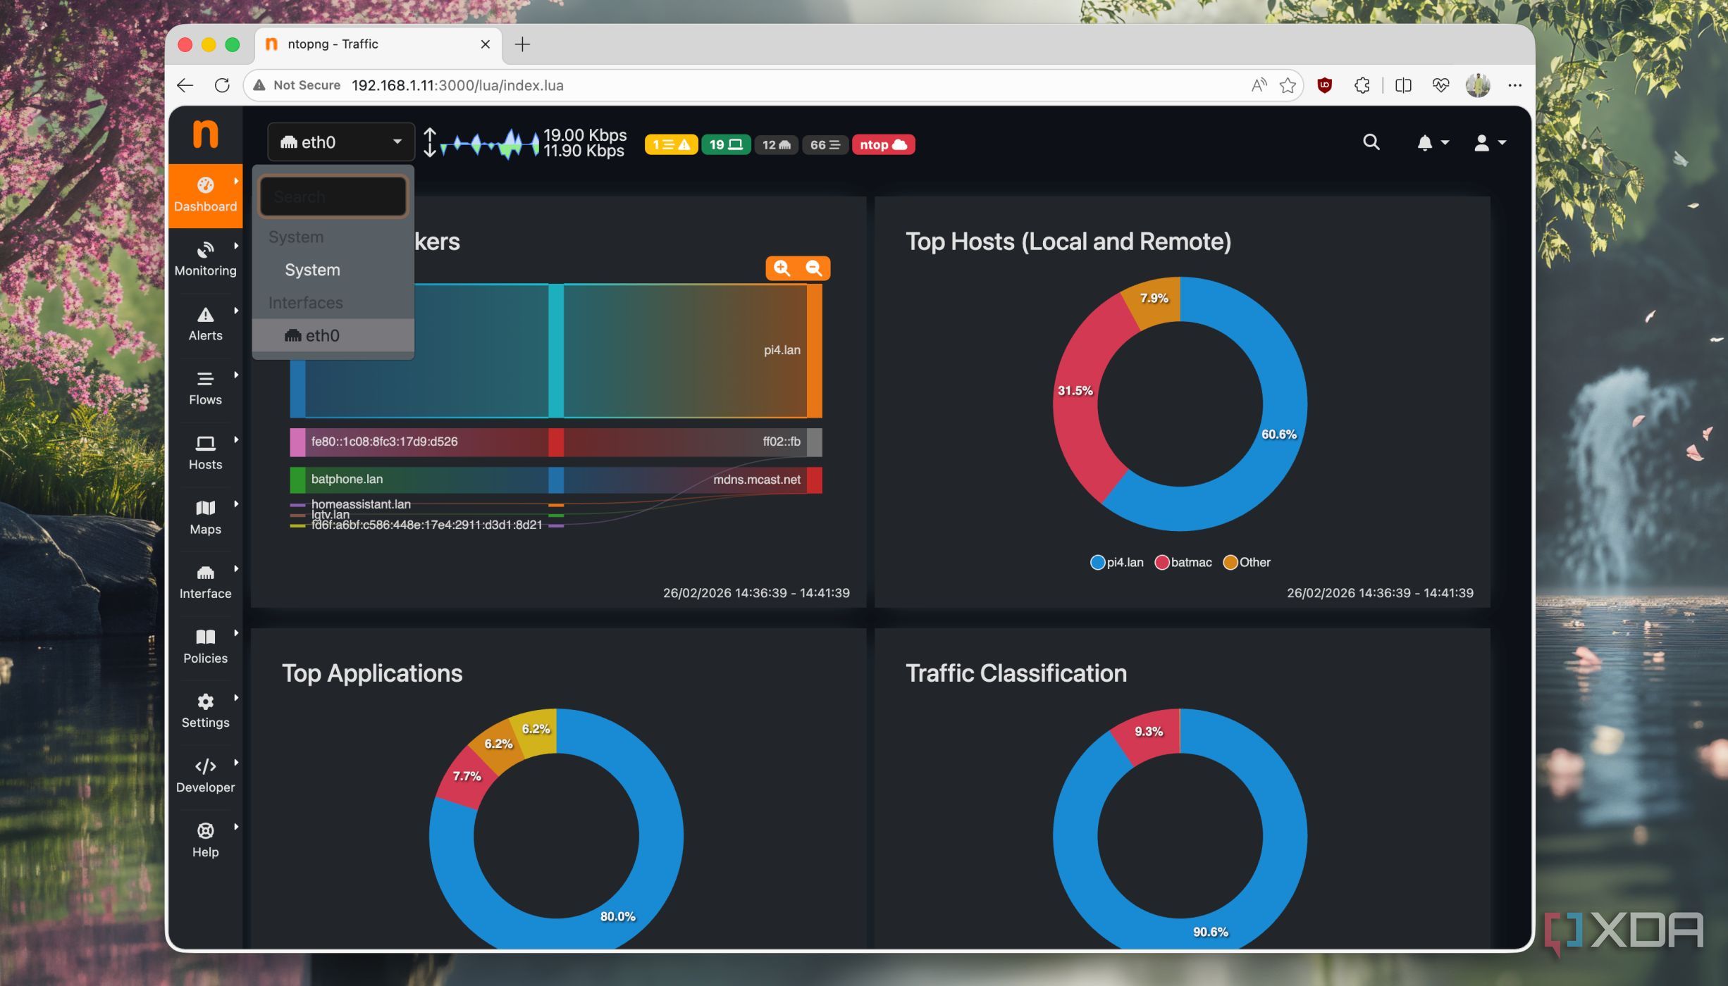Open the Monitoring sidebar section
Image resolution: width=1728 pixels, height=986 pixels.
(x=205, y=259)
